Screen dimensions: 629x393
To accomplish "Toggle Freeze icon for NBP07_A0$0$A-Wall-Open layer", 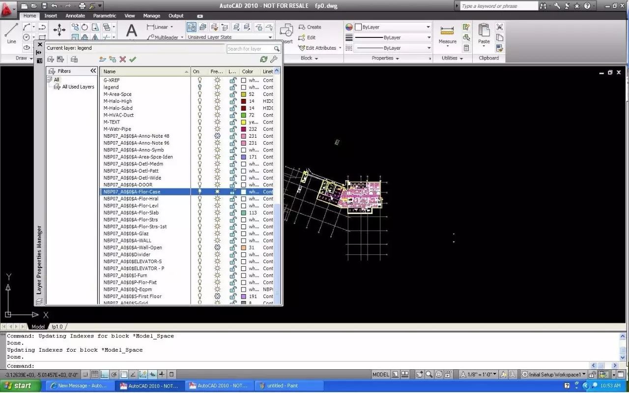I will 217,247.
